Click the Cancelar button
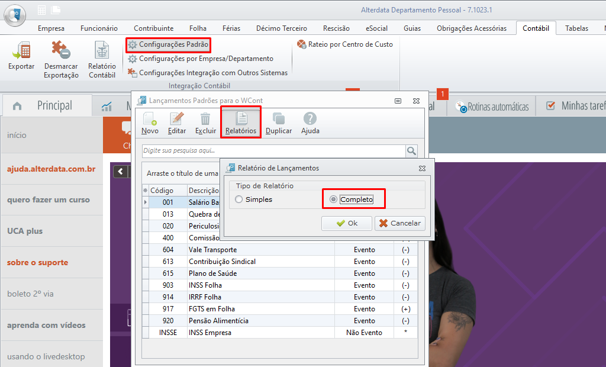 [400, 223]
